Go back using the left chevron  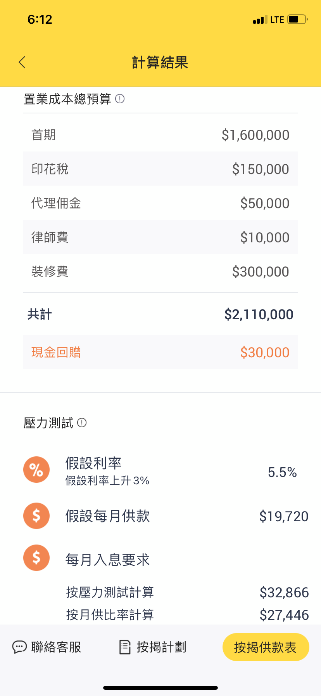point(22,62)
